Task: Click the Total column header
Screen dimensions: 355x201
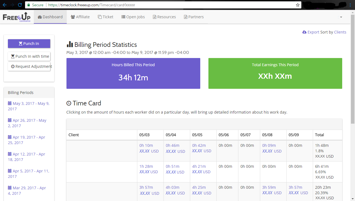Action: pos(327,135)
